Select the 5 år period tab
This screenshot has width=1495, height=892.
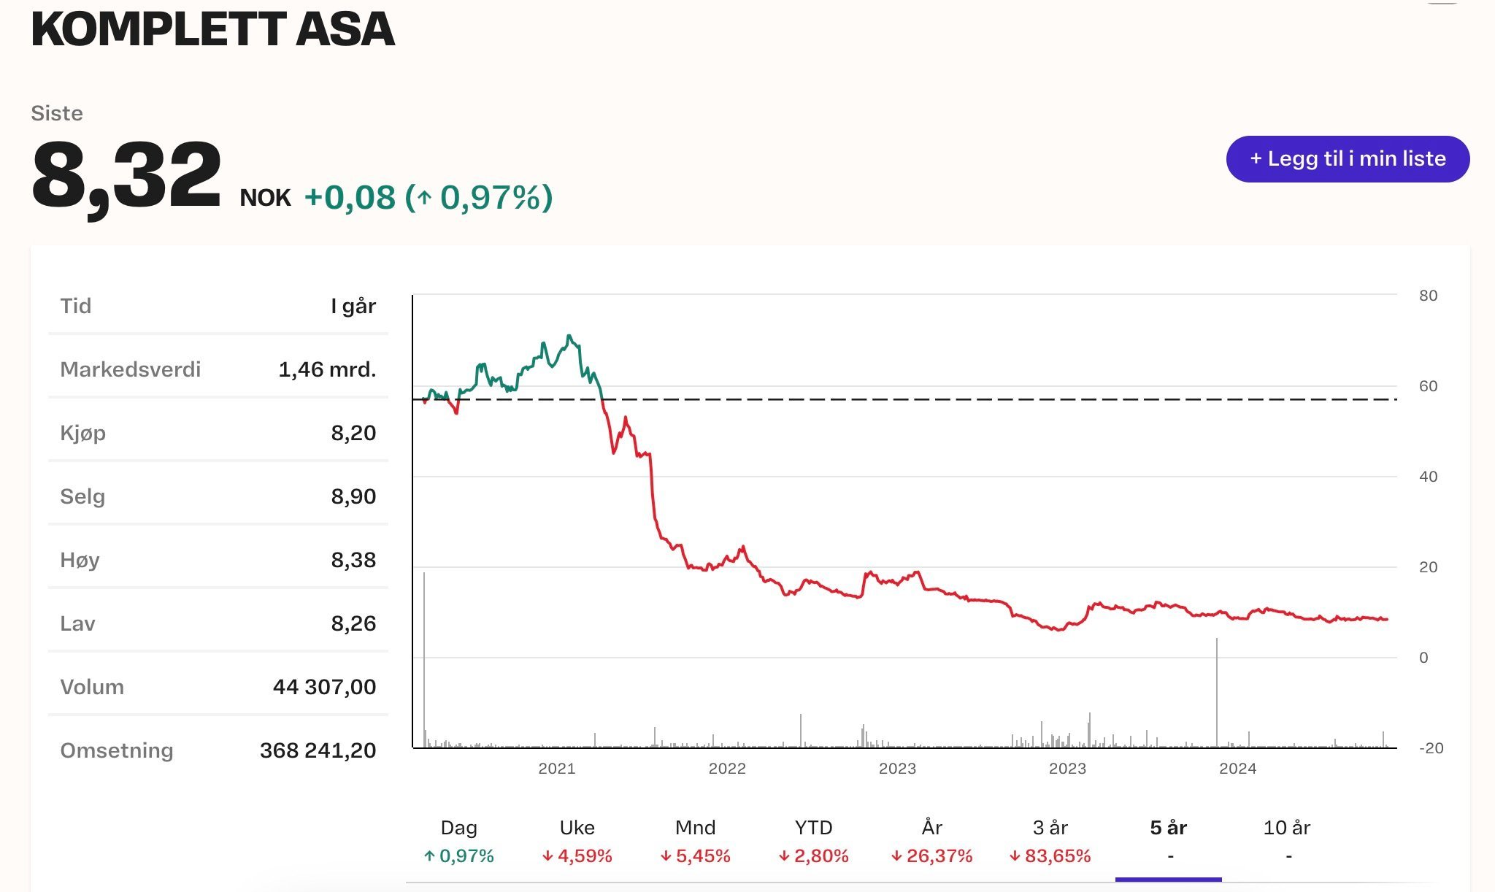pyautogui.click(x=1168, y=841)
